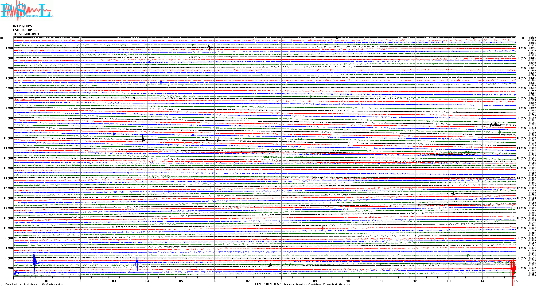Click the 16:15 time label on right
Viewport: 537px width, 288px height.
521,198
